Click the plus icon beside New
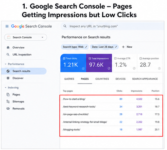Screen dimensions: 167x150 (123, 47)
